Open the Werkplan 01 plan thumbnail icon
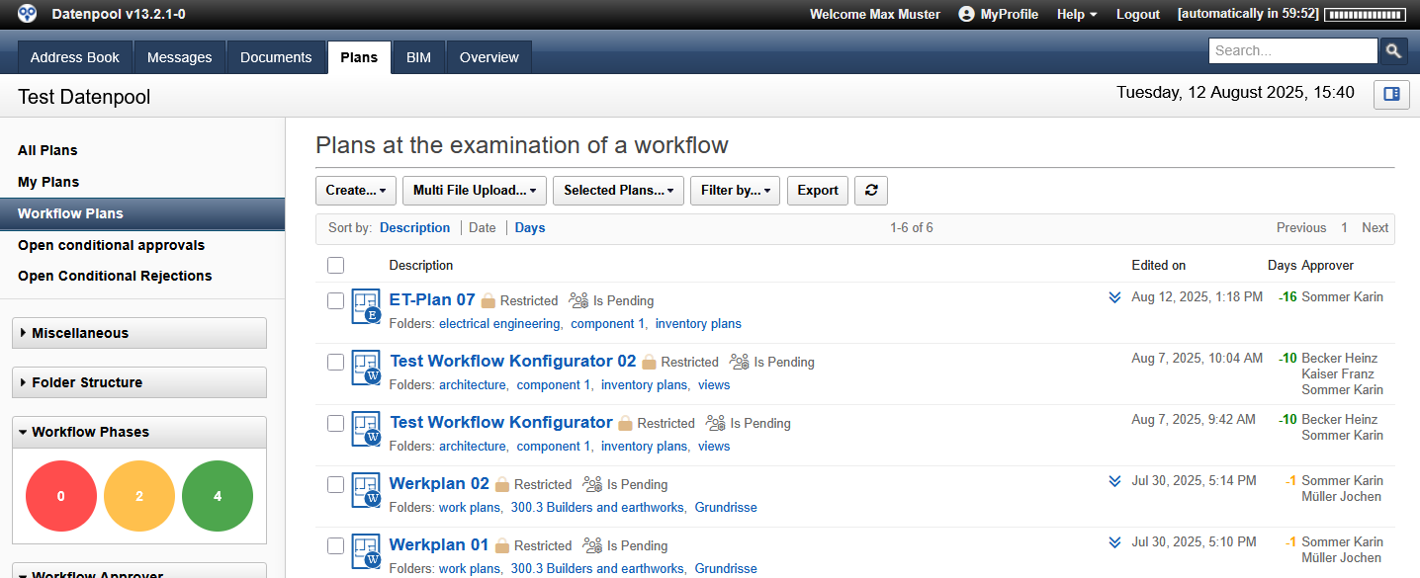Viewport: 1420px width, 578px height. (365, 551)
